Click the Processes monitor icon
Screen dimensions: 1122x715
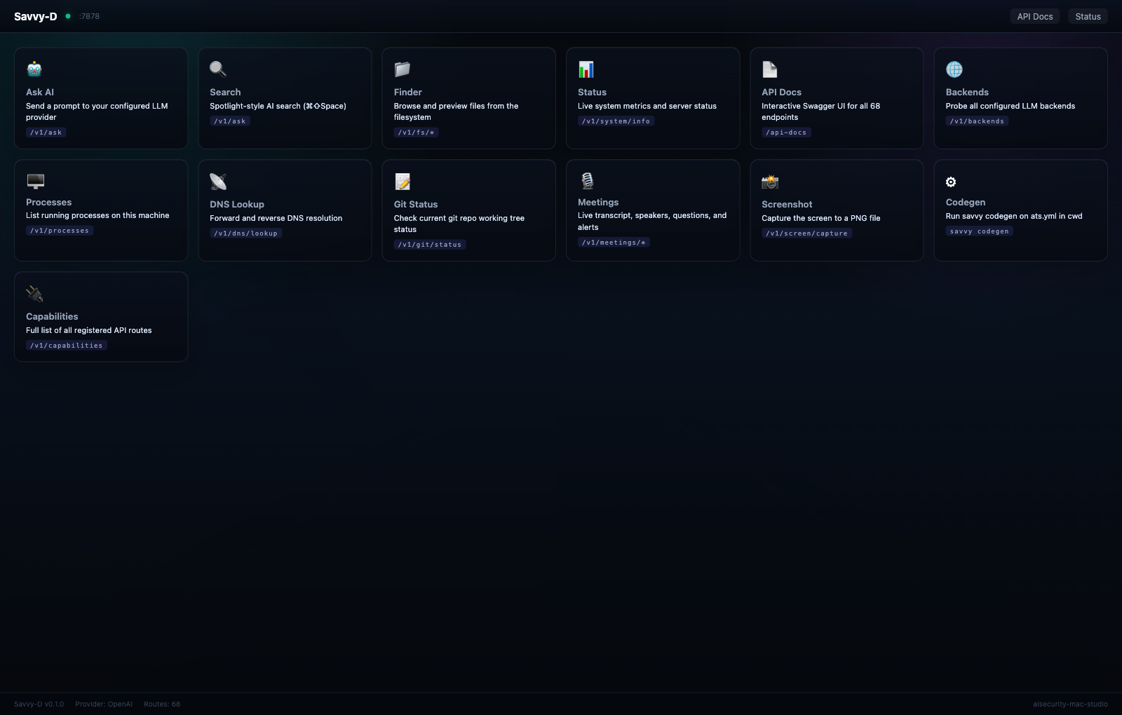pos(35,182)
